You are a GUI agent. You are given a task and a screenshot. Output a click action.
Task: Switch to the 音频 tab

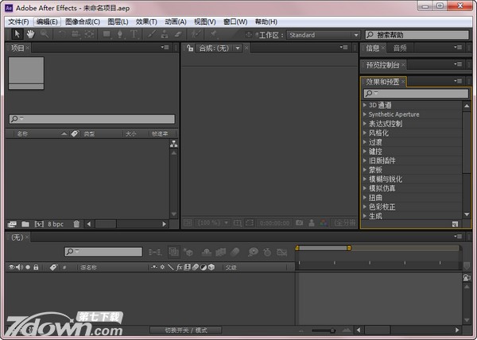(398, 48)
